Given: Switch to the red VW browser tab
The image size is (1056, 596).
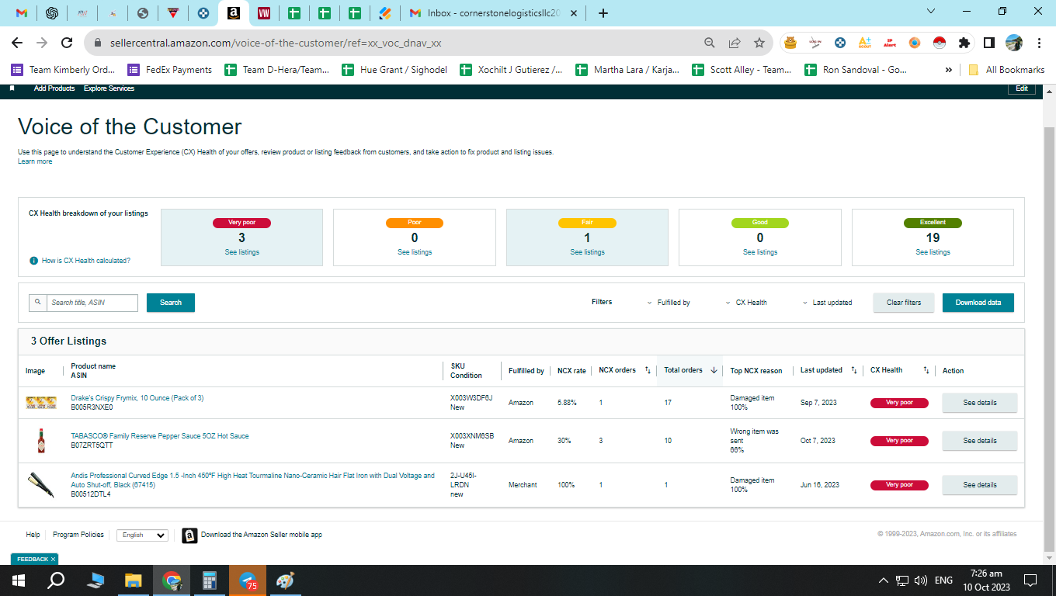Looking at the screenshot, I should [263, 13].
